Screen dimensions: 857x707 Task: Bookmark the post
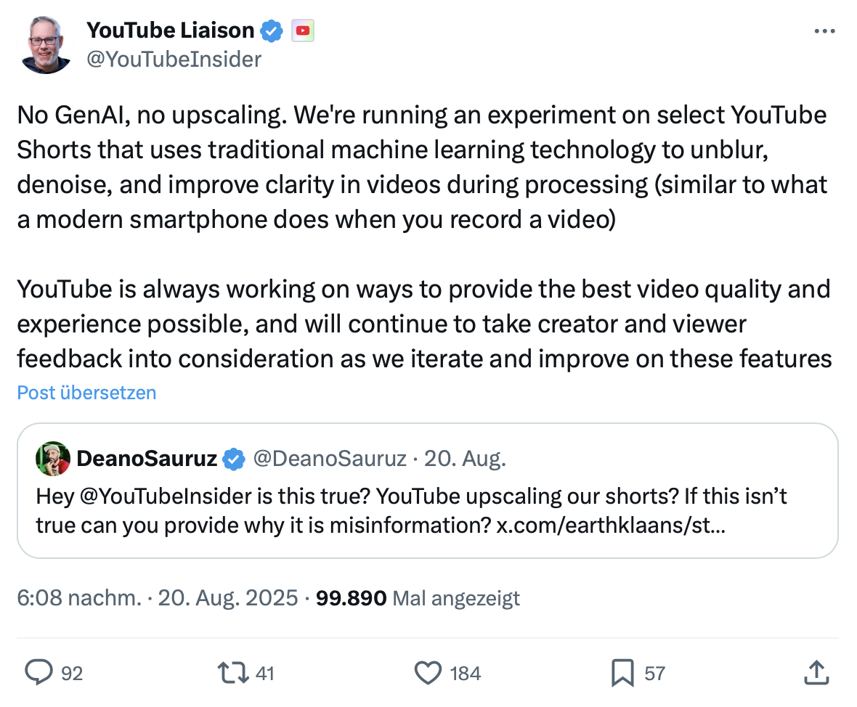(x=621, y=673)
